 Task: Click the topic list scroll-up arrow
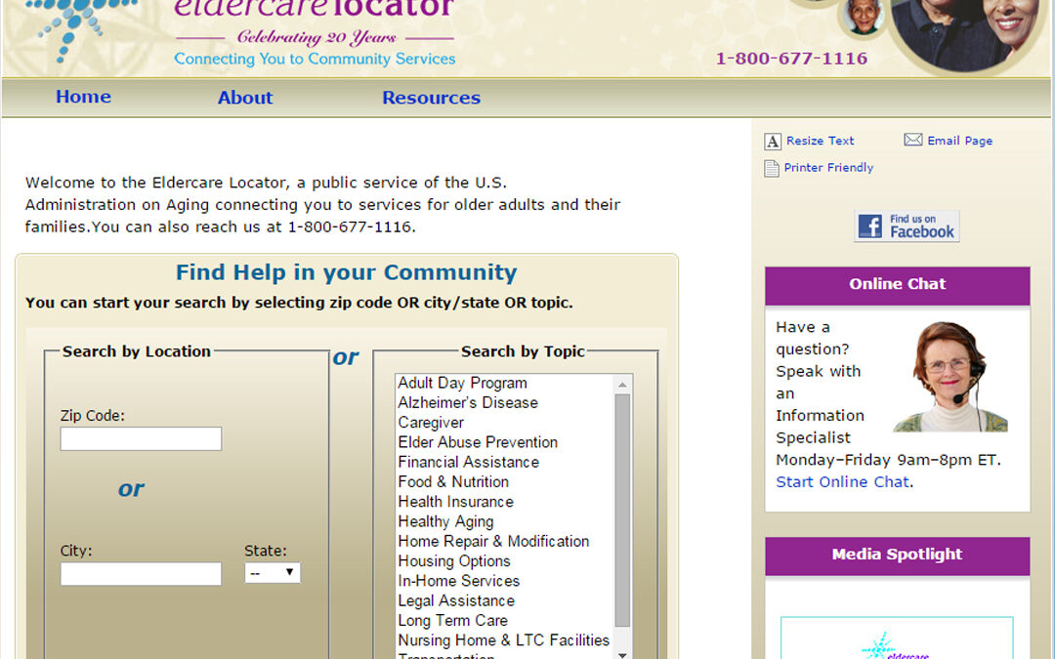tap(622, 385)
